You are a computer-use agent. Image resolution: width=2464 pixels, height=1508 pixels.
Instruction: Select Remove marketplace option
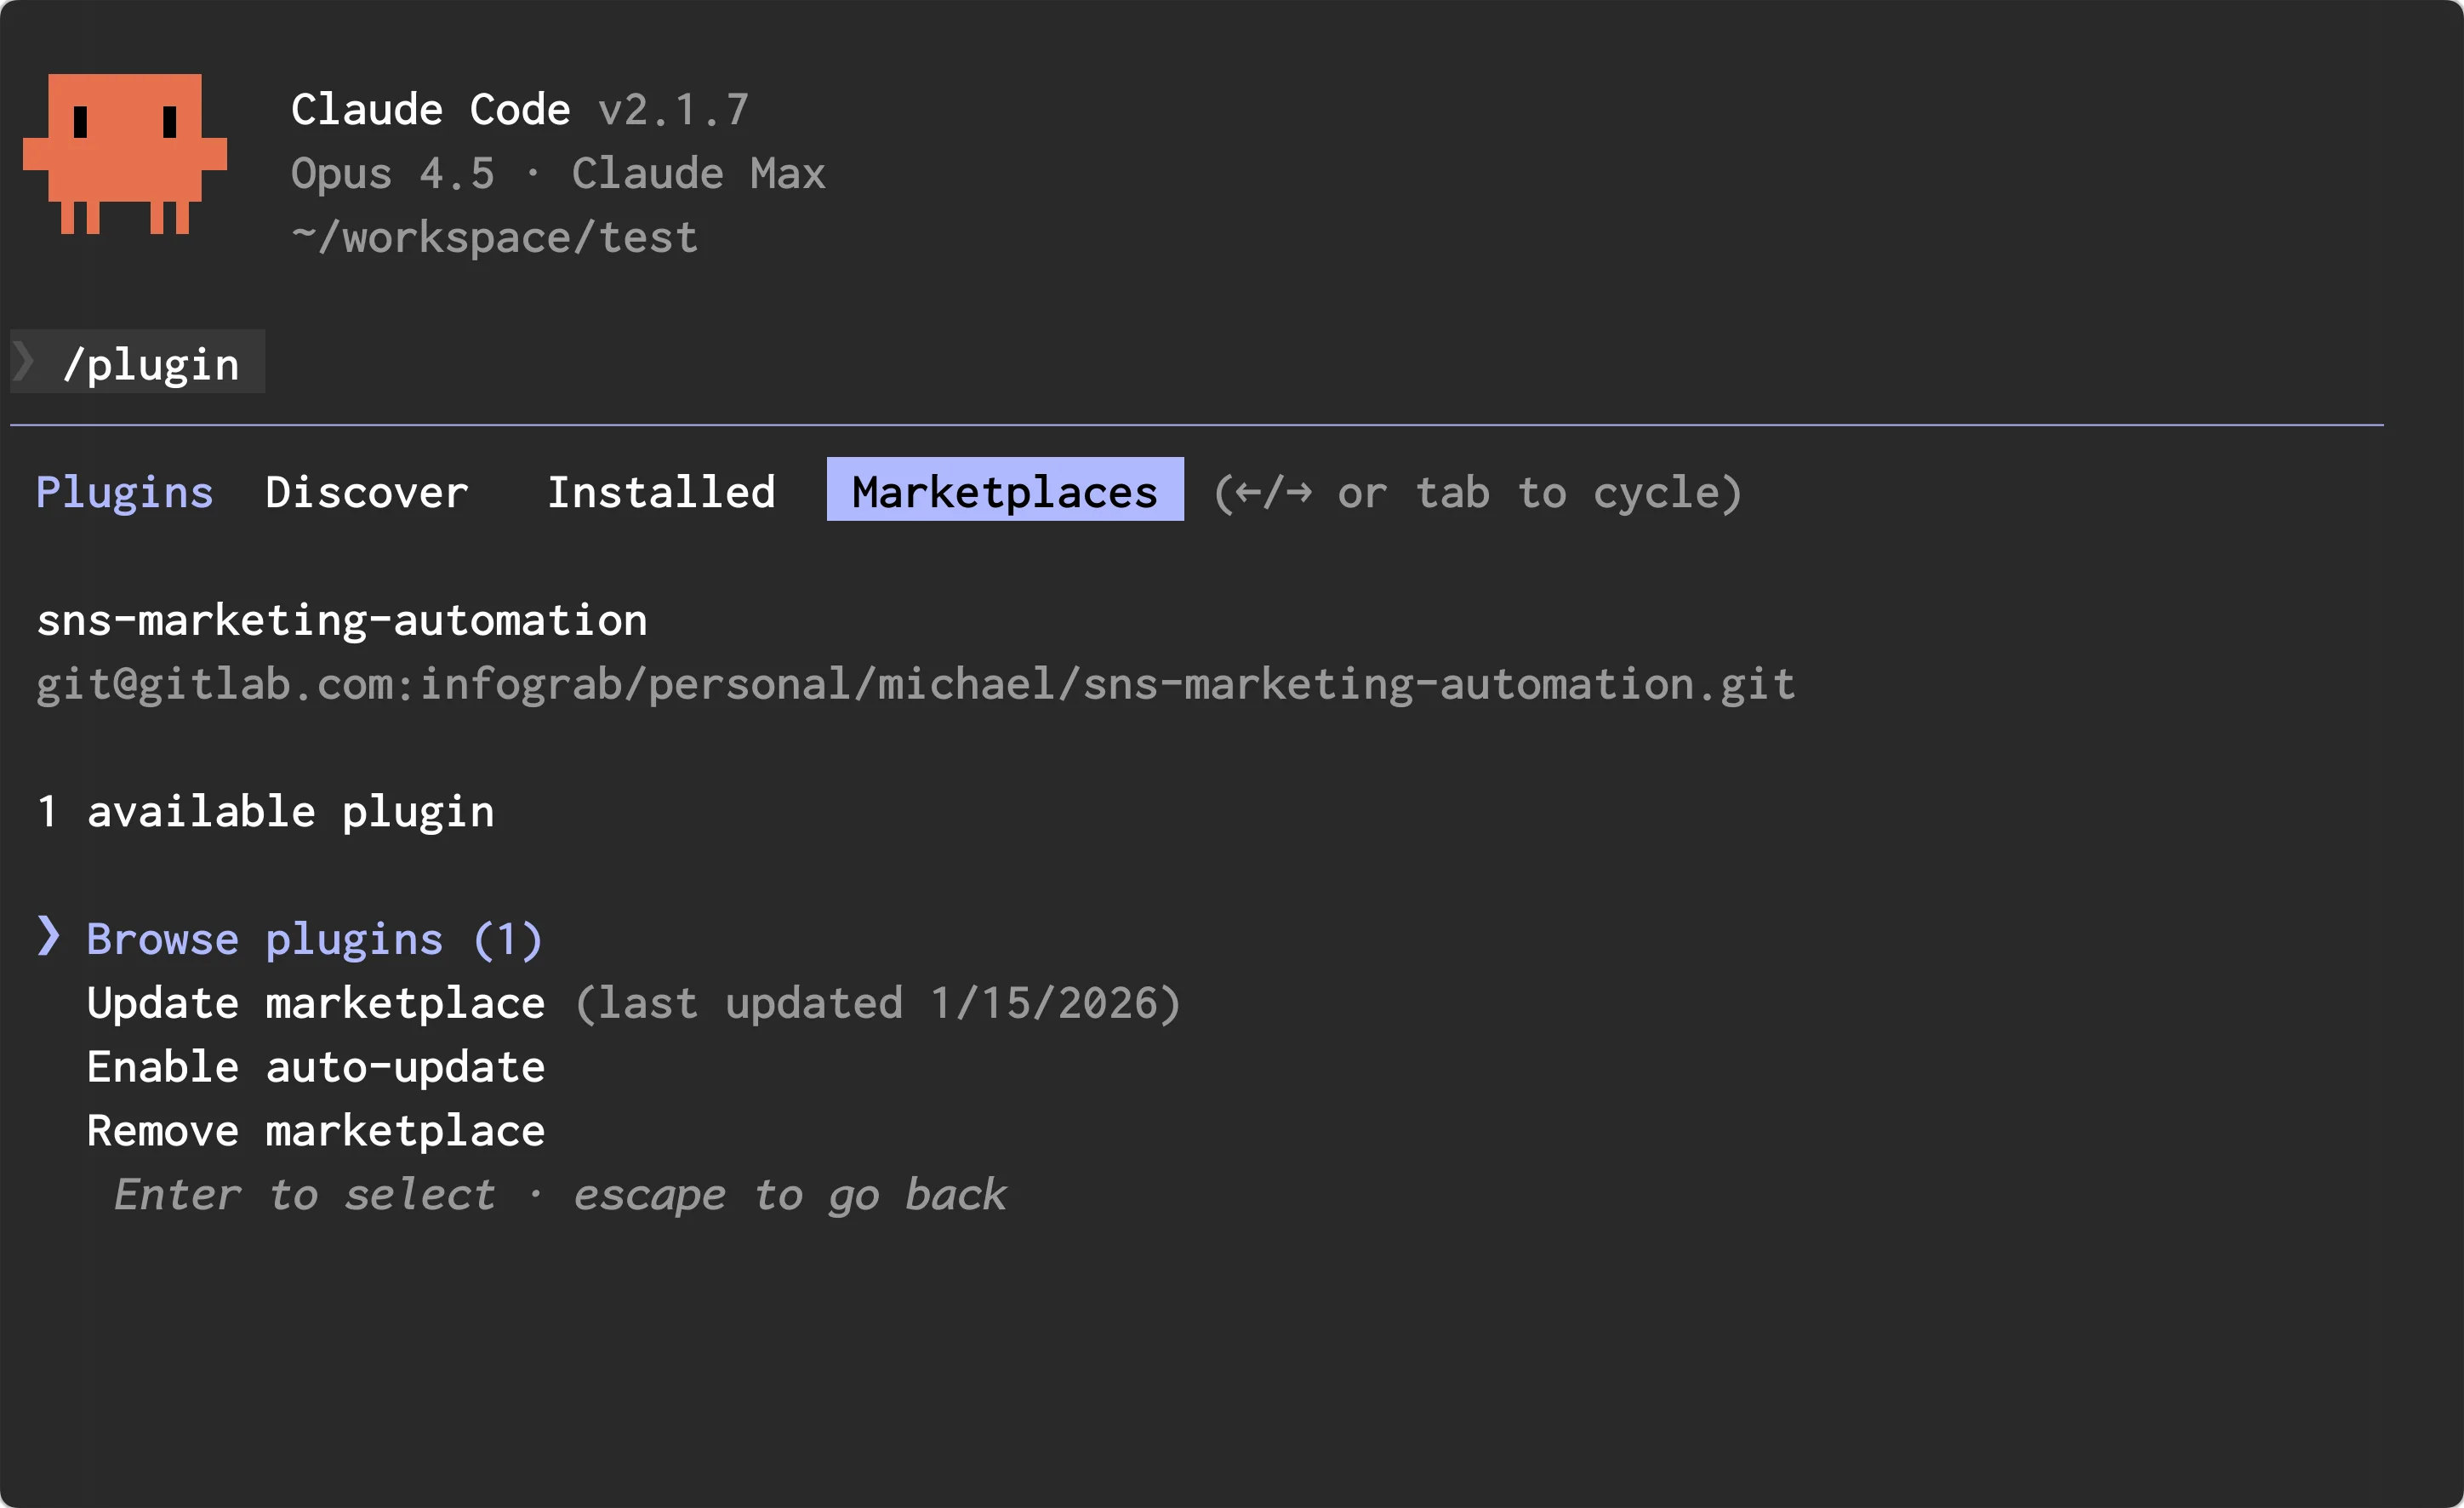(x=316, y=1131)
